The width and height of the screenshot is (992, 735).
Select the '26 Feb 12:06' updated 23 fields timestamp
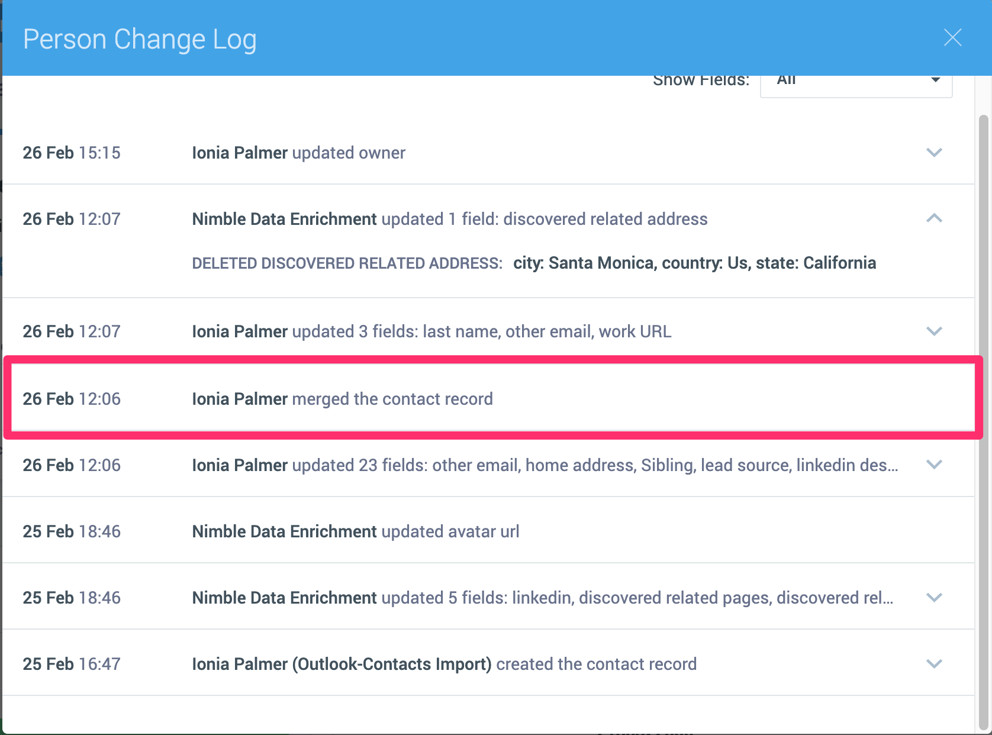click(x=71, y=465)
